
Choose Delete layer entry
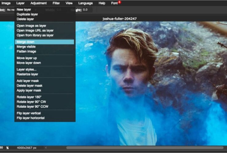44,19
